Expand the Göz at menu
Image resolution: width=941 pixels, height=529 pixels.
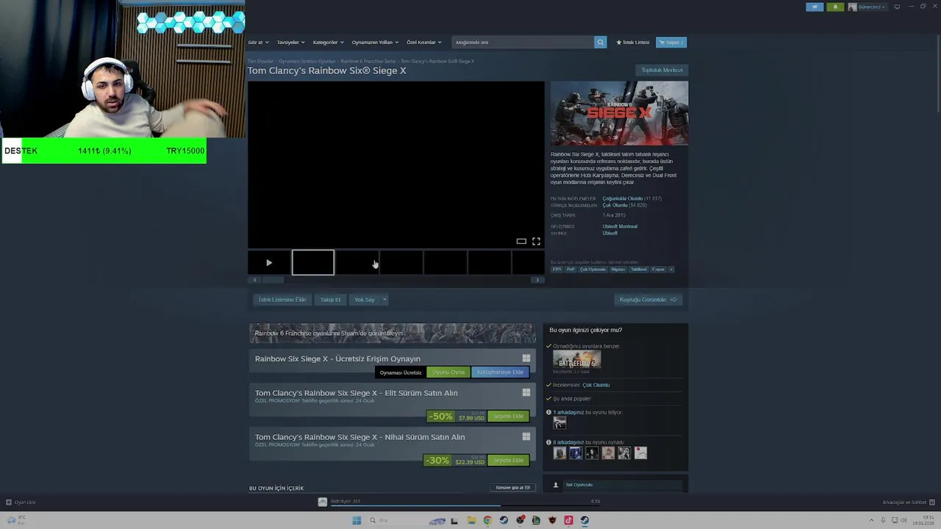pos(258,42)
